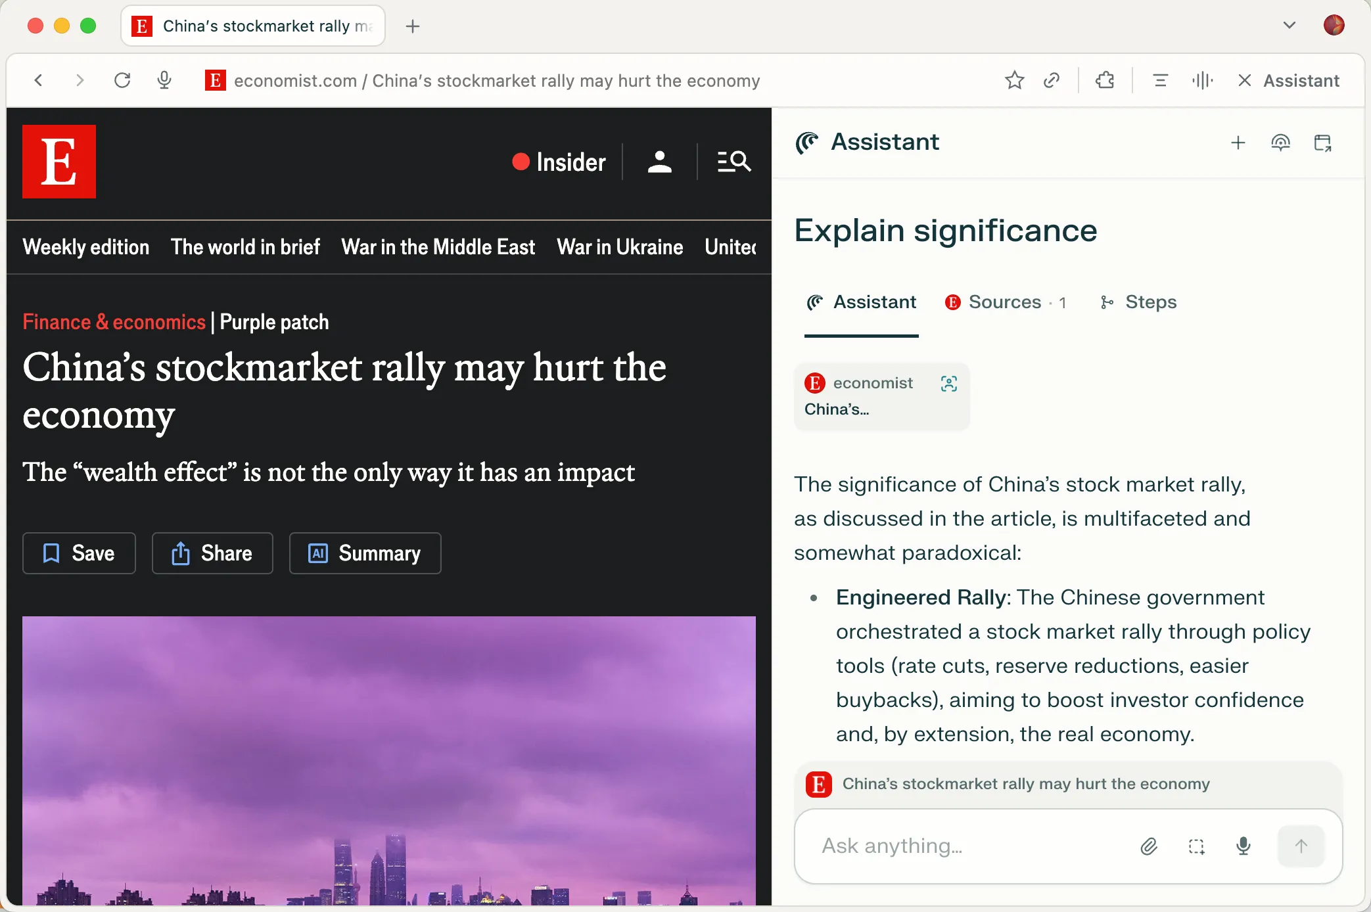Open the reader view lines icon
This screenshot has width=1371, height=912.
1161,80
